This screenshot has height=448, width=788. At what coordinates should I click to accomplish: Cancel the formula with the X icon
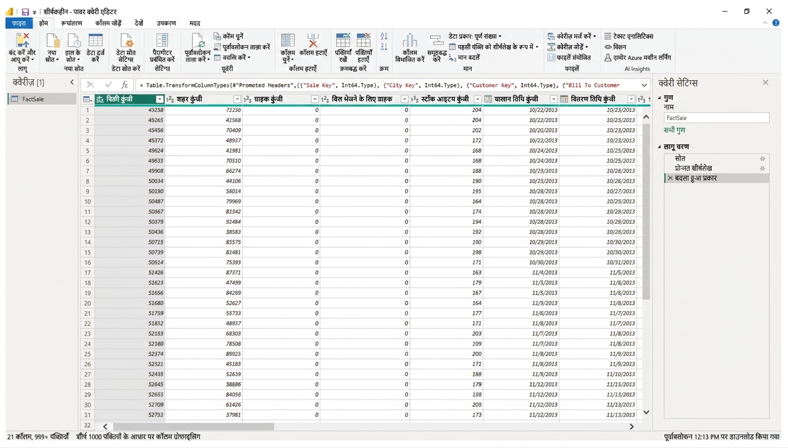[90, 85]
